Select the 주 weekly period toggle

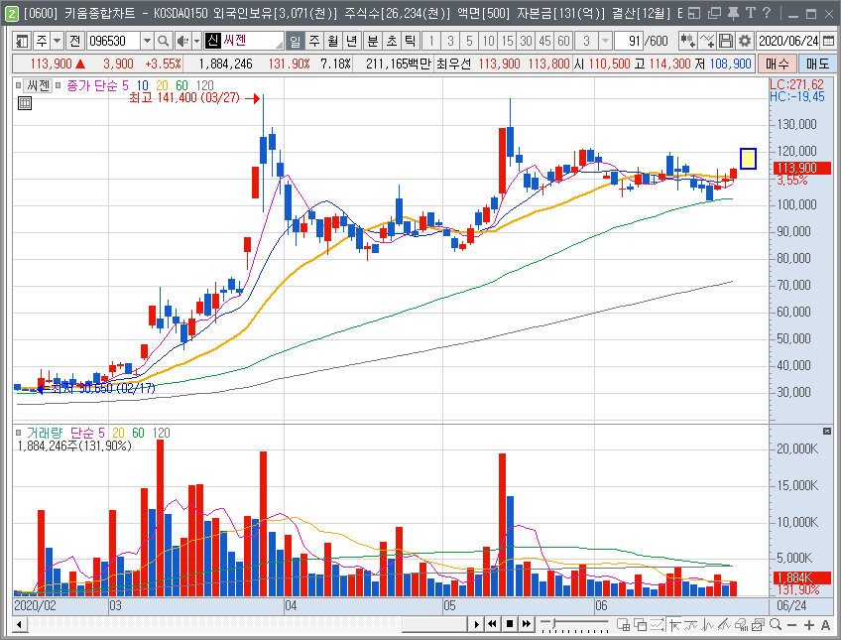click(314, 41)
